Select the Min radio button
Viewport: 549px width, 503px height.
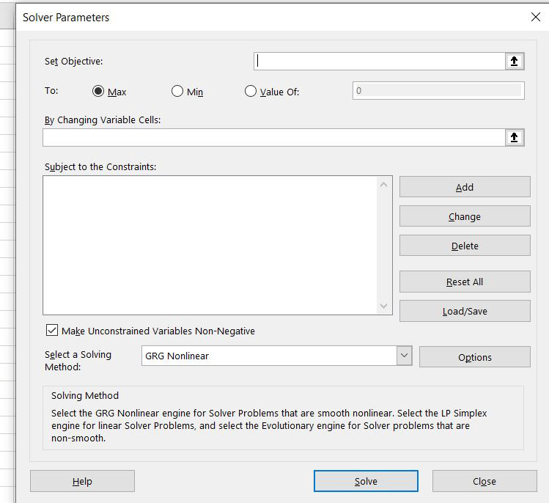pyautogui.click(x=177, y=91)
